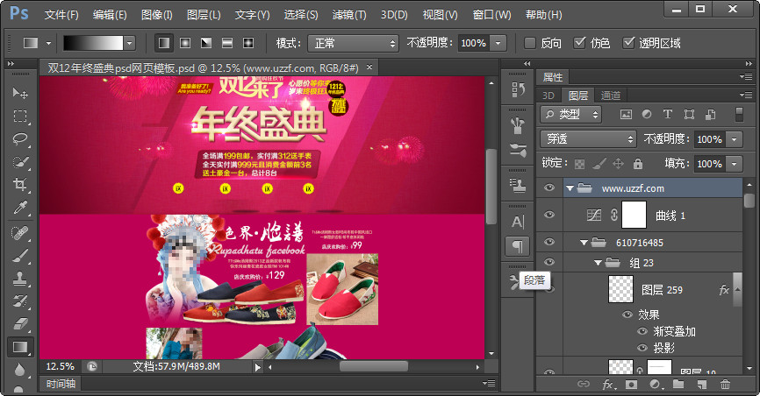Toggle visibility of 投影 effect
Viewport: 760px width, 396px height.
tap(642, 348)
